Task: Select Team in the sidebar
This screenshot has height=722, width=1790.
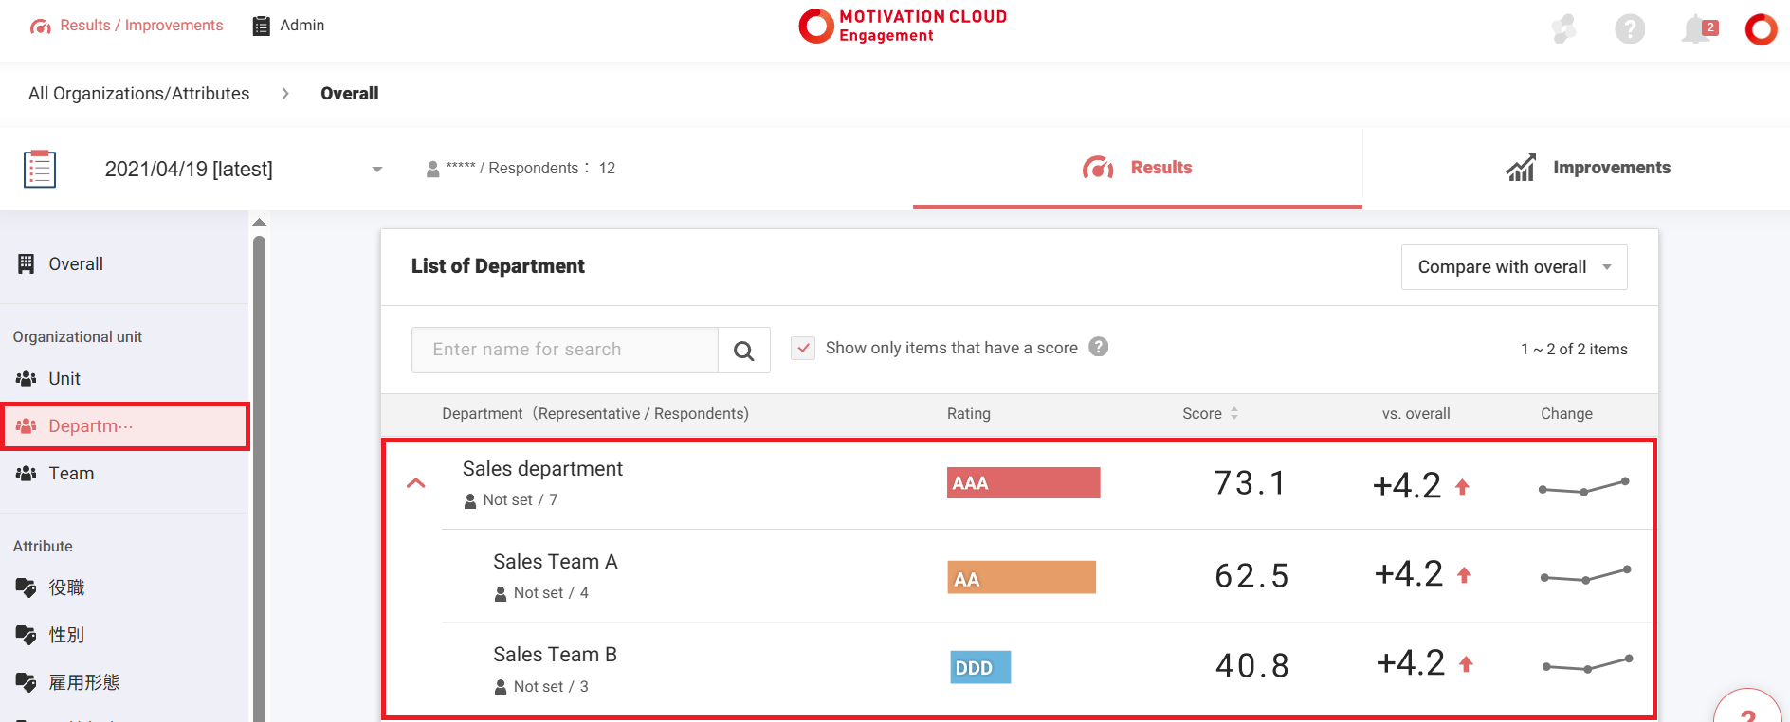Action: pyautogui.click(x=71, y=474)
